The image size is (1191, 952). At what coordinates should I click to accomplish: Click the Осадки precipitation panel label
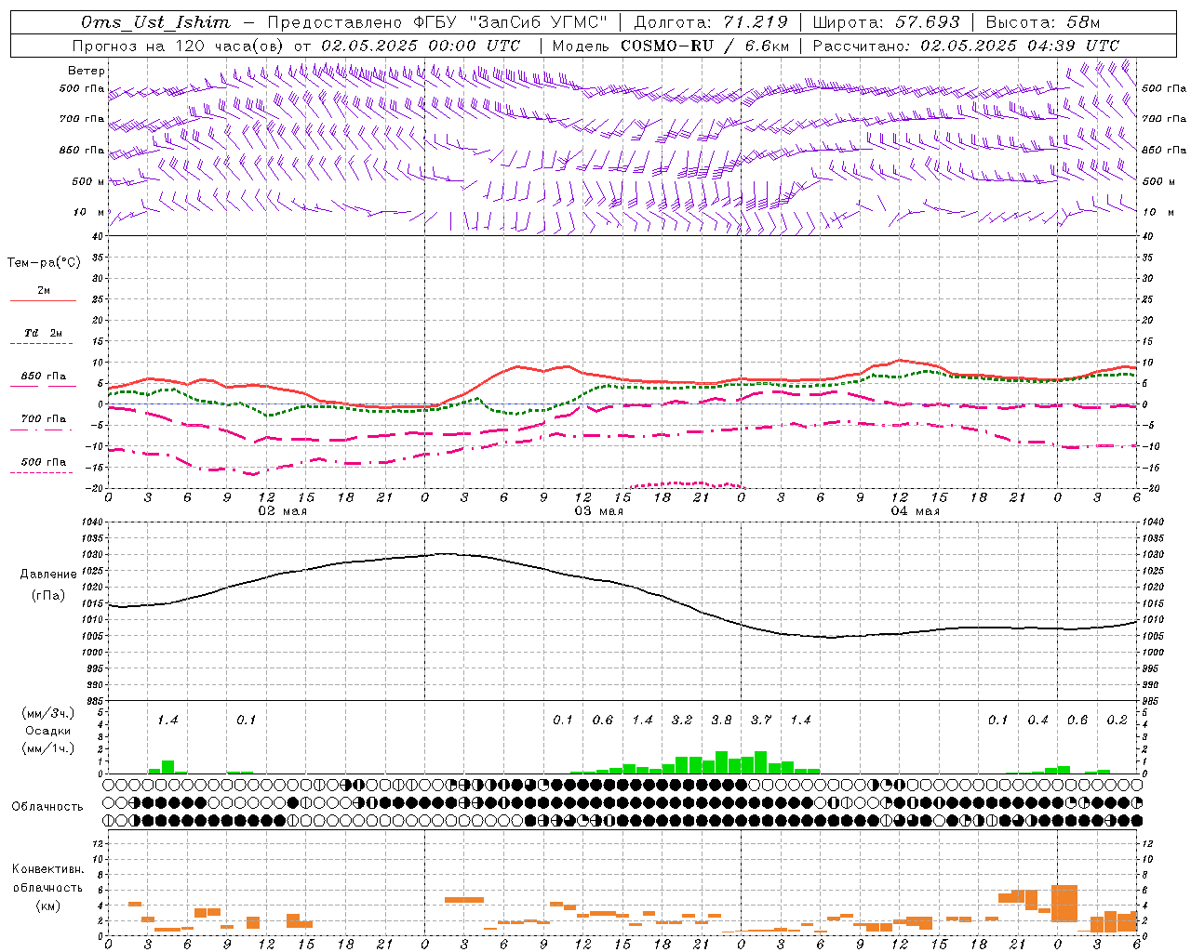48,731
